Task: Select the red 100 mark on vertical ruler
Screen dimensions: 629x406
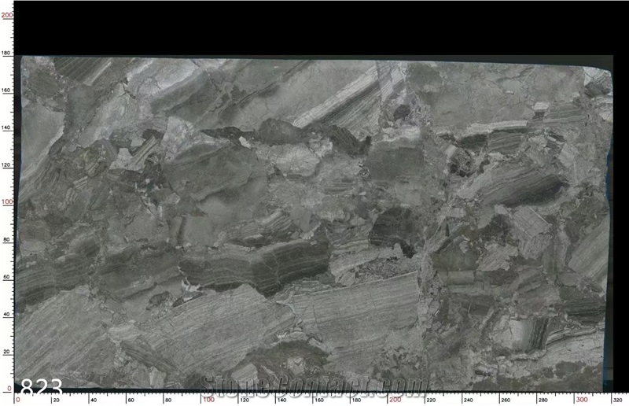Action: 7,202
